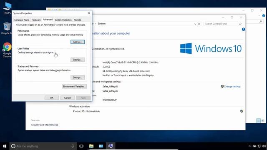Screen dimensions: 267x150
Task: Open the Windows Start menu
Action: [5, 146]
